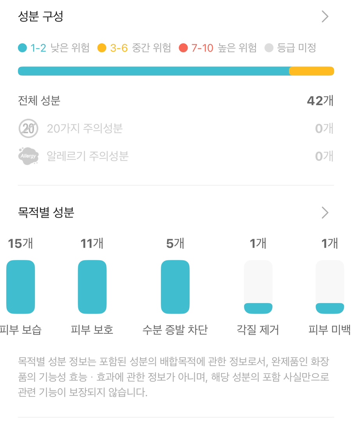352x421 pixels.
Task: Open the 피부 보습 bar with 15개
Action: tap(21, 287)
